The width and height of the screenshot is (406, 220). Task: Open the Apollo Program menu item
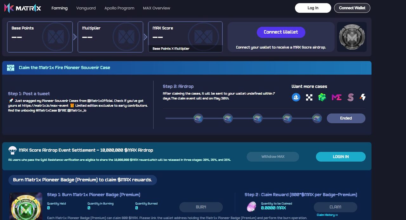pos(119,8)
